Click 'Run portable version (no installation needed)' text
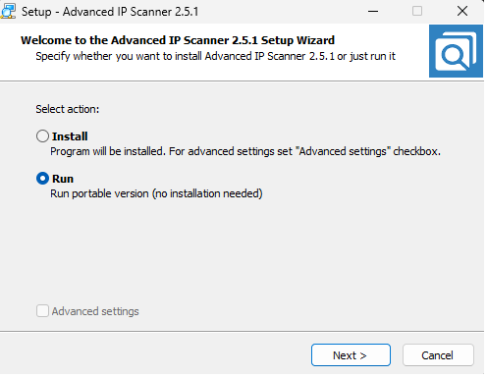Image resolution: width=487 pixels, height=378 pixels. (156, 193)
